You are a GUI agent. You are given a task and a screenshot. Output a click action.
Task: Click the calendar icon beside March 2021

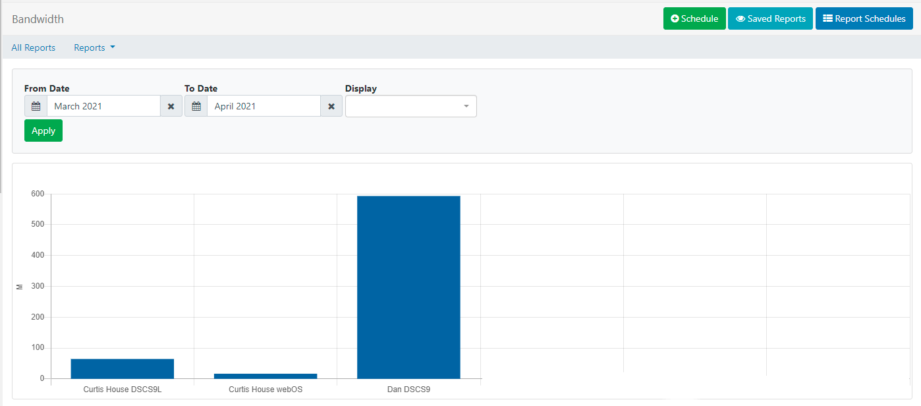pos(36,106)
